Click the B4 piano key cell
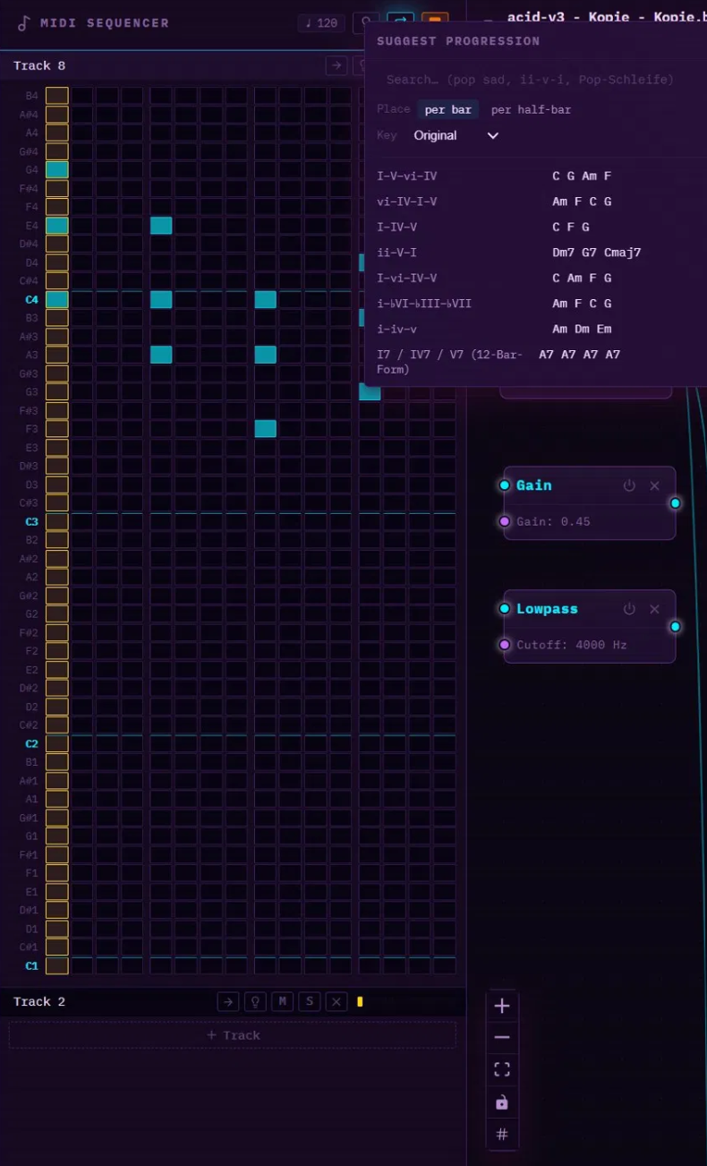The width and height of the screenshot is (707, 1166). pos(57,96)
